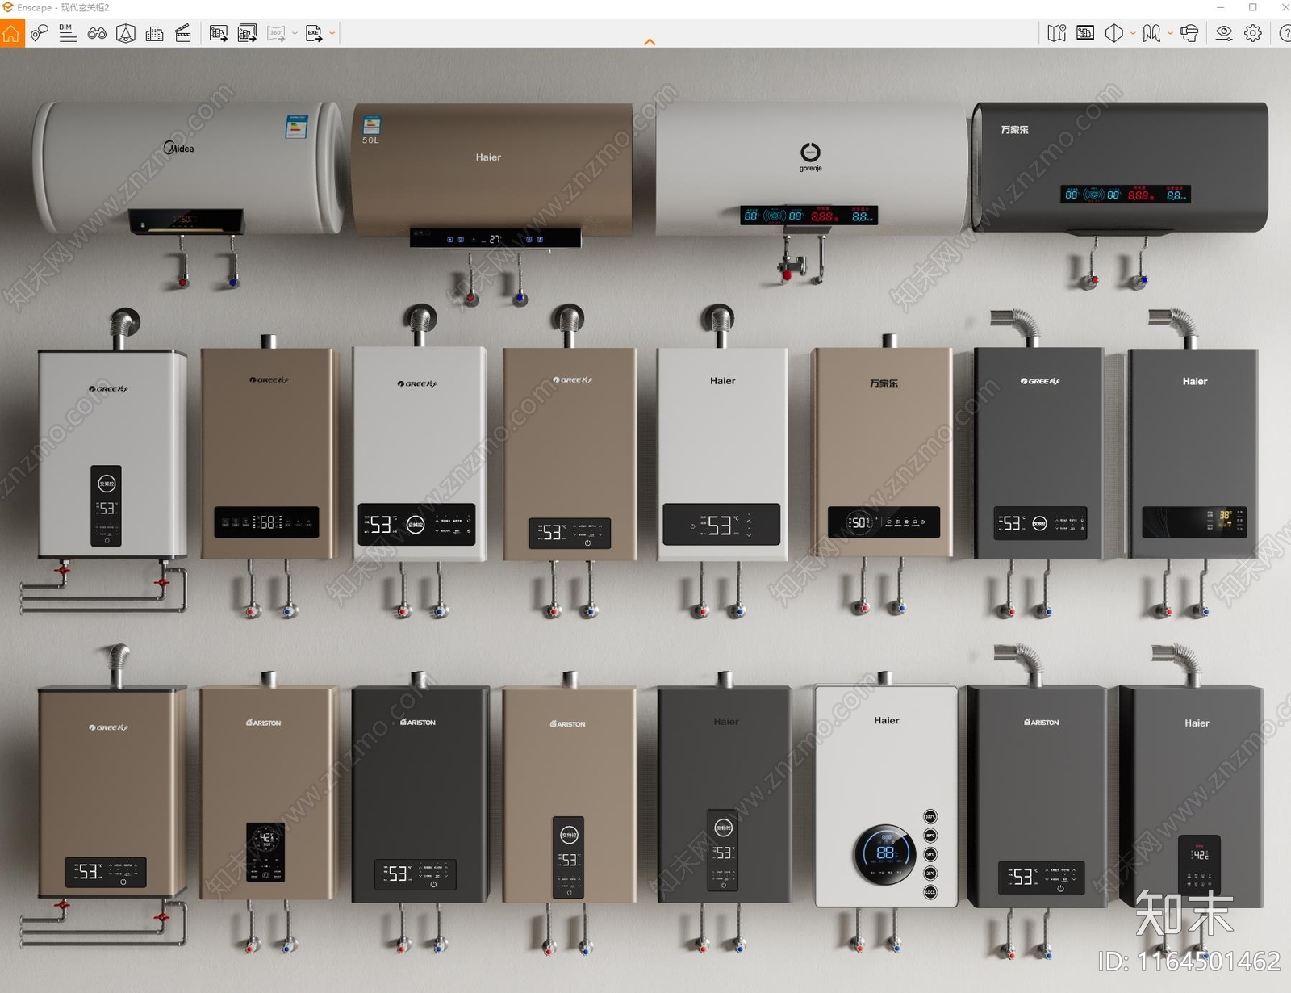The width and height of the screenshot is (1291, 993).
Task: Open the BIM info panel
Action: (x=68, y=33)
